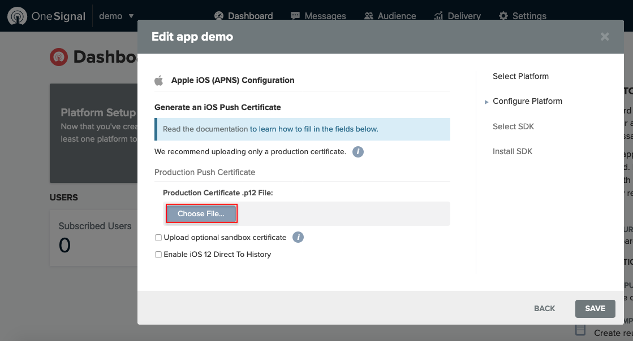Open Settings from the top navigation
Image resolution: width=633 pixels, height=341 pixels.
pyautogui.click(x=522, y=16)
